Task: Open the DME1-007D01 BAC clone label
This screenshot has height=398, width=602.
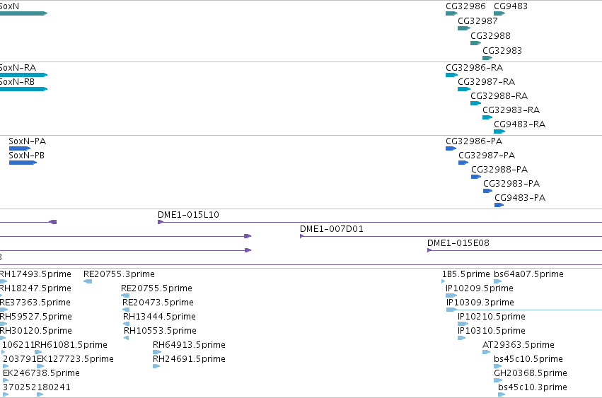Action: click(331, 229)
